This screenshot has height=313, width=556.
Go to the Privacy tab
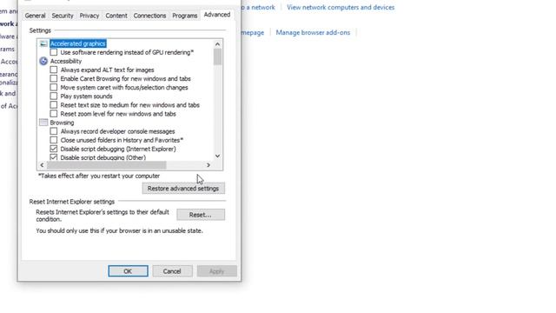point(89,16)
